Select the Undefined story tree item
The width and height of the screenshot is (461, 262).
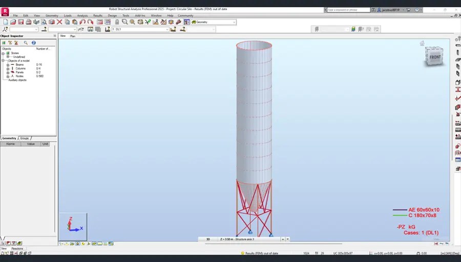point(19,57)
